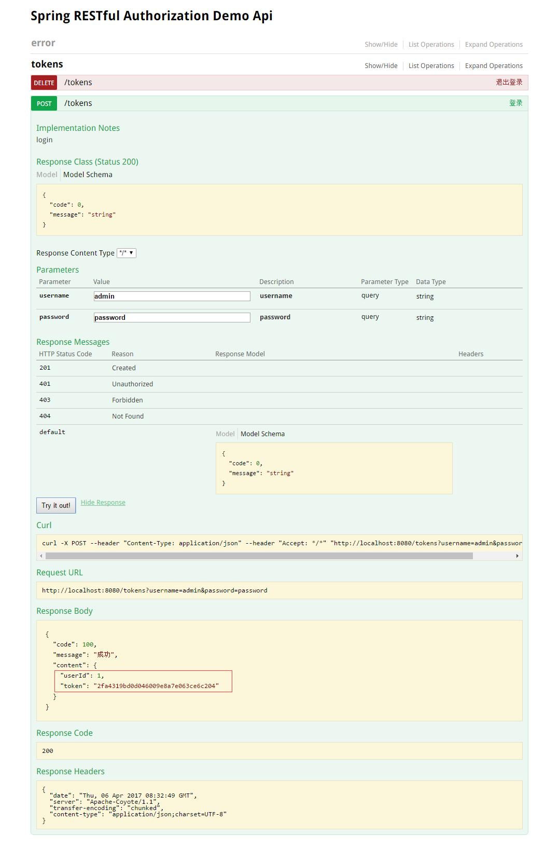Click the Request URL text value
Screen dimensions: 545x849
coord(155,590)
